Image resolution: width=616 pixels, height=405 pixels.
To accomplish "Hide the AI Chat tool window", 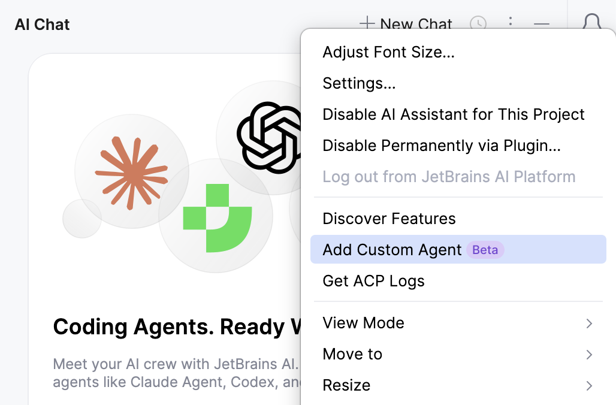I will coord(541,24).
